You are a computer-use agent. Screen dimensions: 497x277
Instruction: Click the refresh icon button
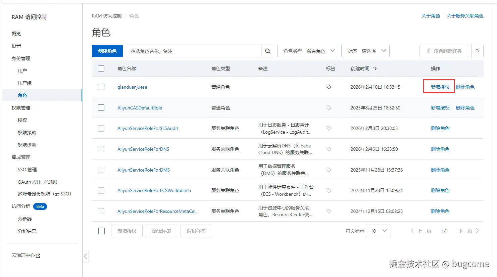pyautogui.click(x=477, y=51)
